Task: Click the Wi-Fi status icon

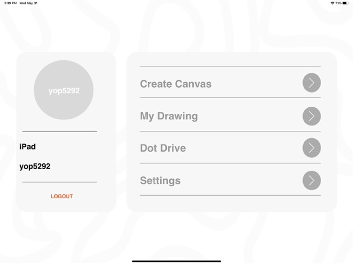Action: 333,3
